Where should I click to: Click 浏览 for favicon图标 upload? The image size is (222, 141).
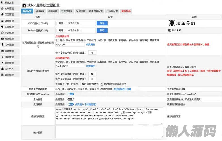pyautogui.click(x=62, y=31)
